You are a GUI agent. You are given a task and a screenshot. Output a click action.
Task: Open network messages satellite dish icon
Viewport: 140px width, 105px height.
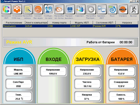coord(49,10)
